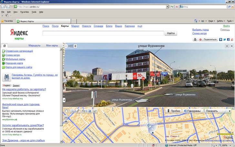Viewport: 235px width, 147px height.
Task: Open the address bar history dropdown
Action: pyautogui.click(x=167, y=6)
